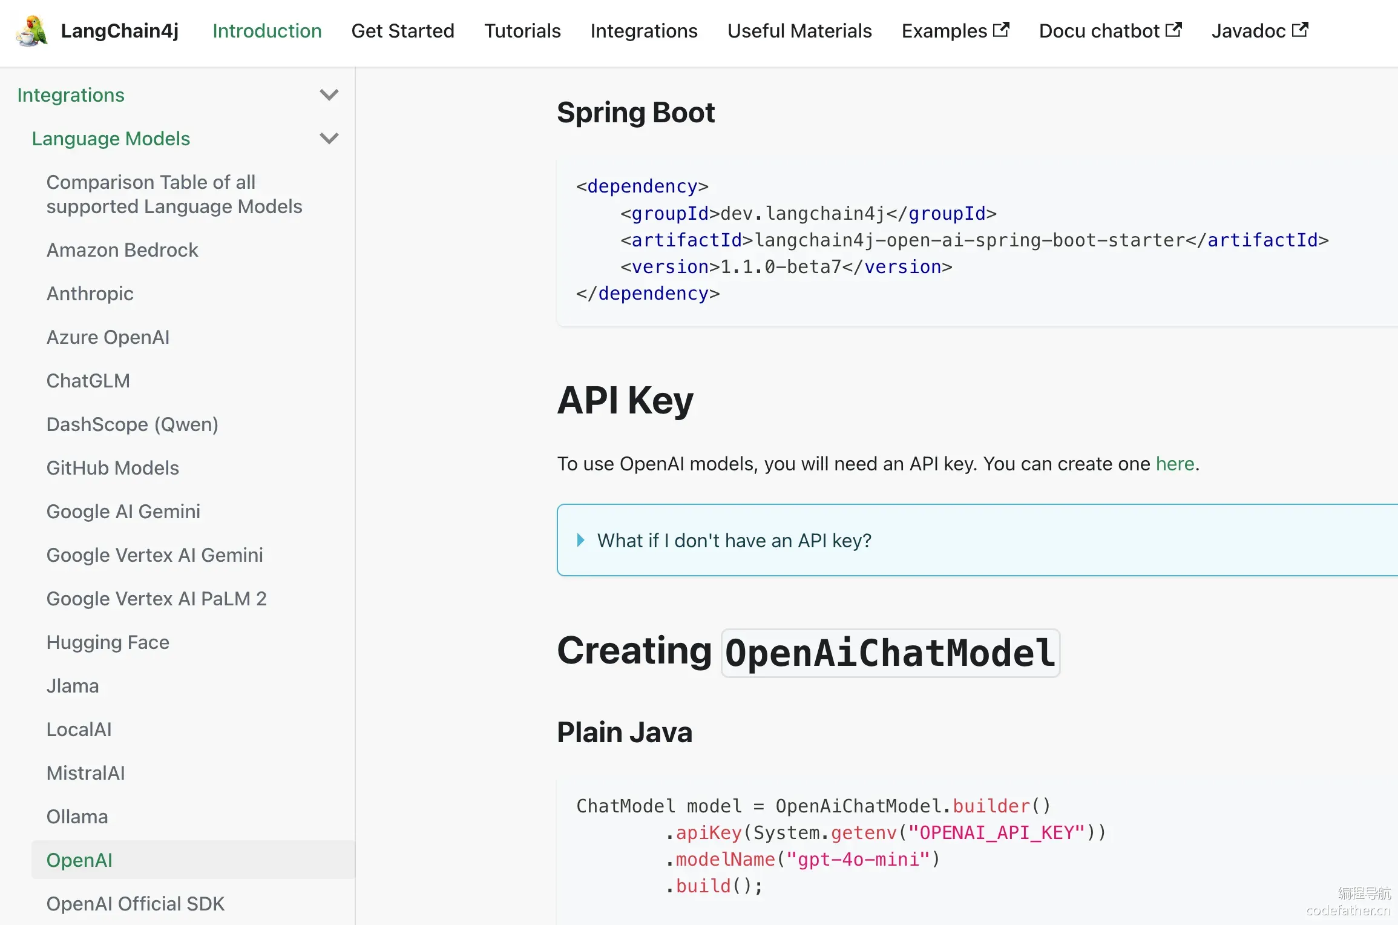Open Tutorials in the top navigation

(x=522, y=30)
